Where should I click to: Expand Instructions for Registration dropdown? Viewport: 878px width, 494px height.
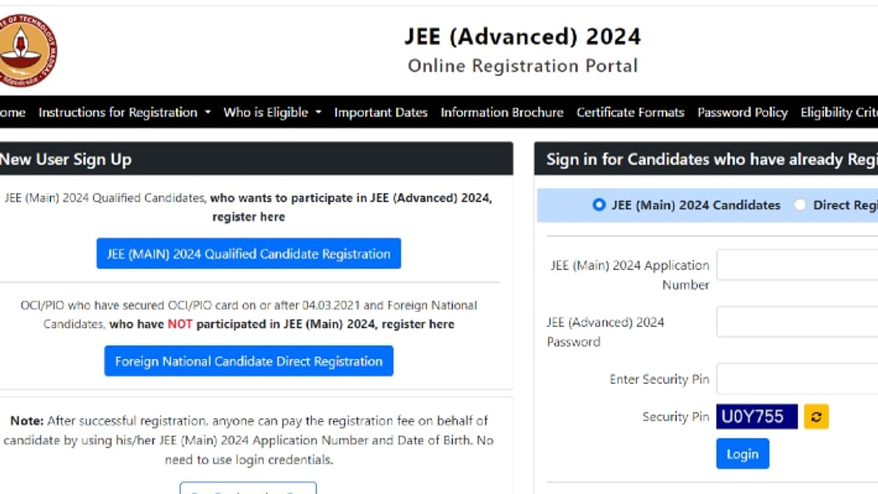click(124, 113)
